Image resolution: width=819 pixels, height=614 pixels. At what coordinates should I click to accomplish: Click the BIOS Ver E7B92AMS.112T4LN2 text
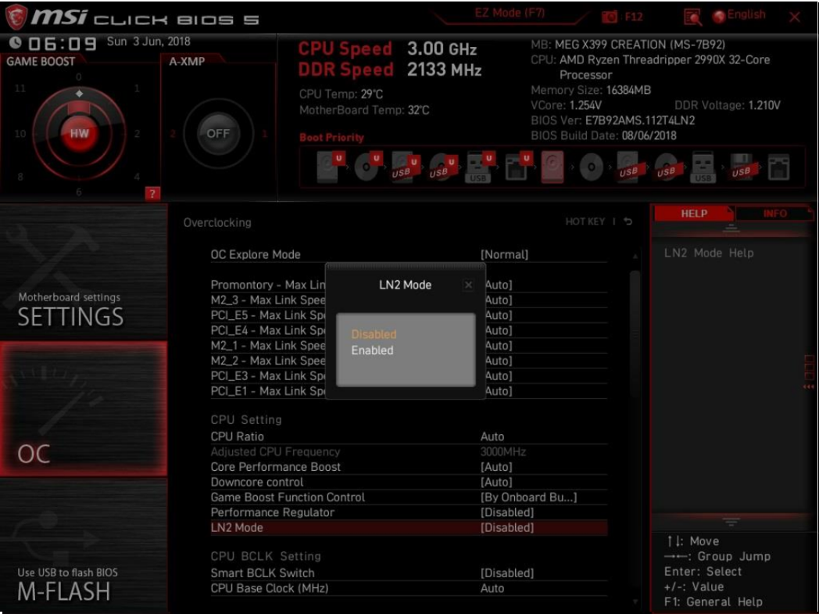point(613,120)
